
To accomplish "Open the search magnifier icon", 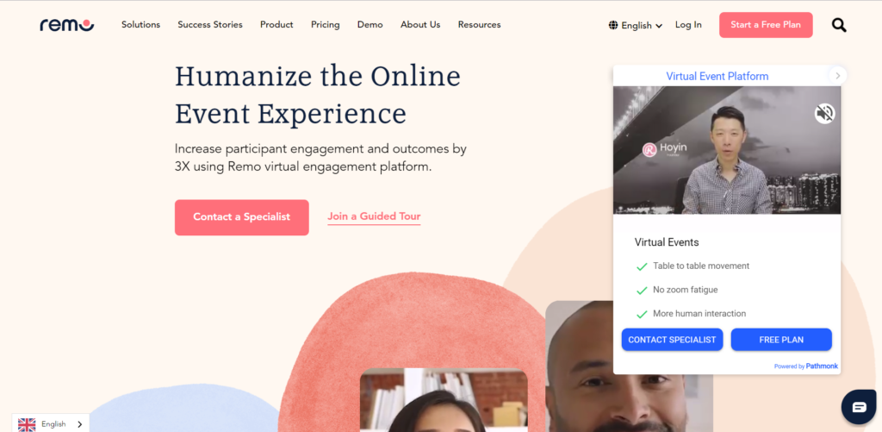I will tap(839, 25).
